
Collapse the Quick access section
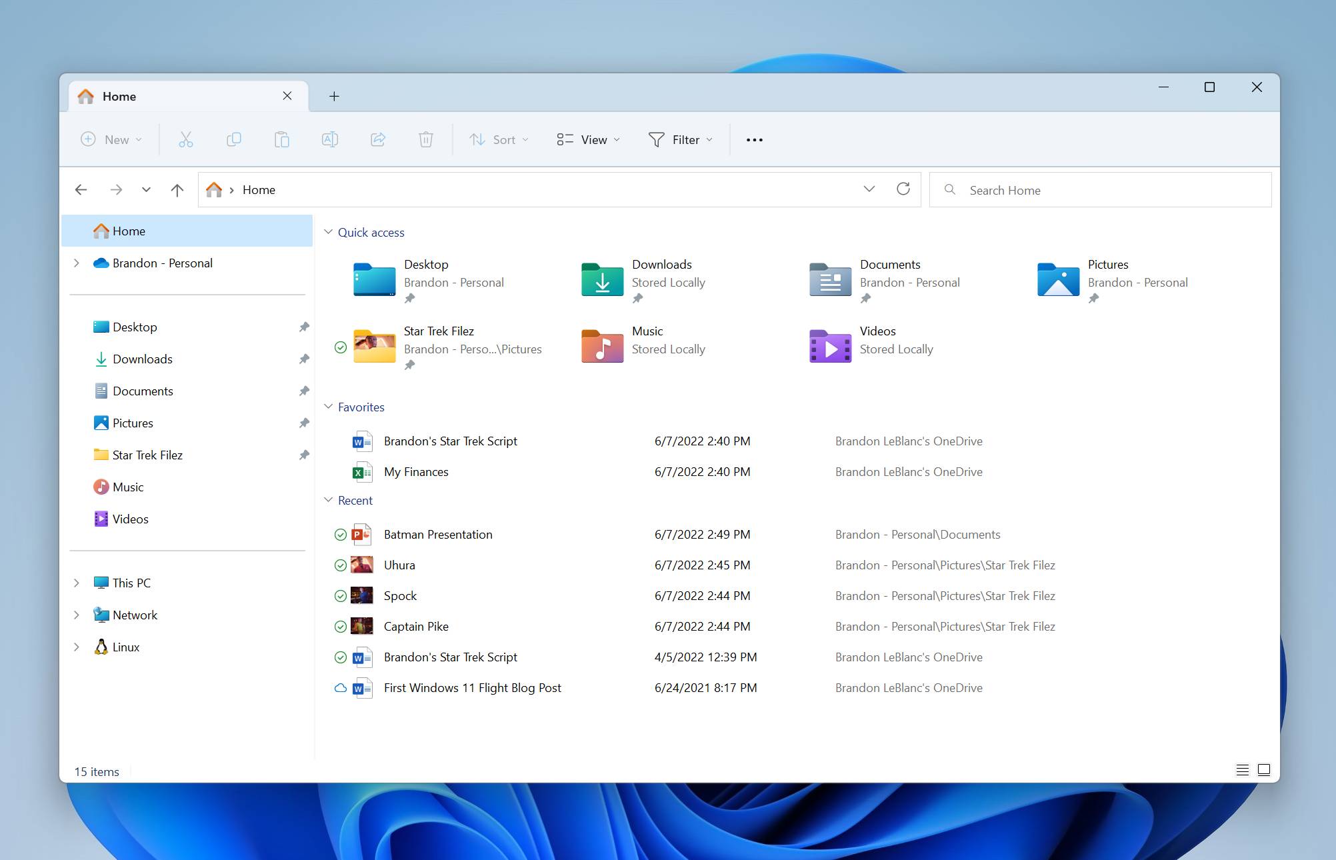(328, 232)
